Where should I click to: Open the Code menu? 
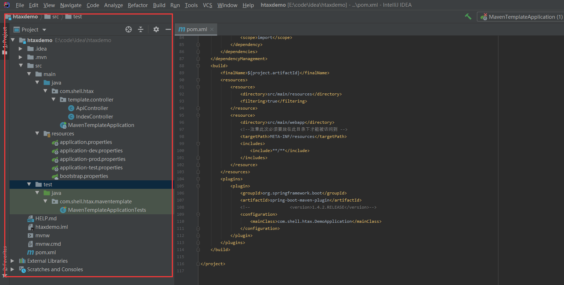93,5
